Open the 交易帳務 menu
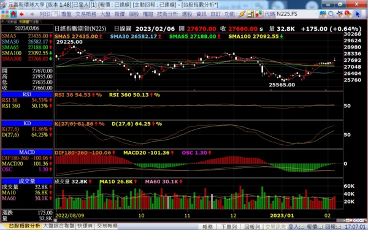The height and width of the screenshot is (230, 368). [86, 14]
